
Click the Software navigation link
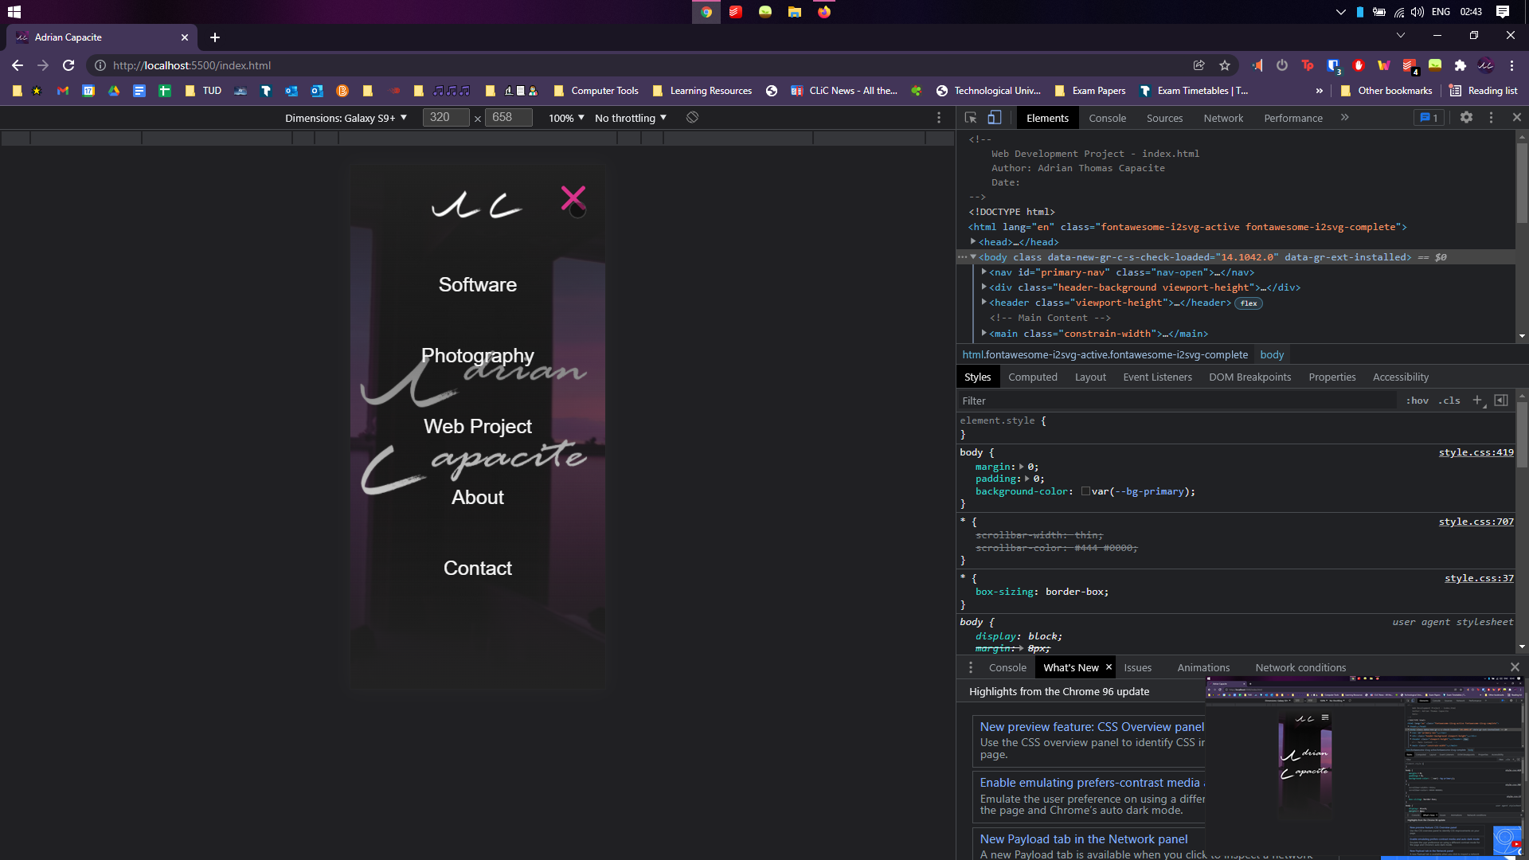coord(478,284)
